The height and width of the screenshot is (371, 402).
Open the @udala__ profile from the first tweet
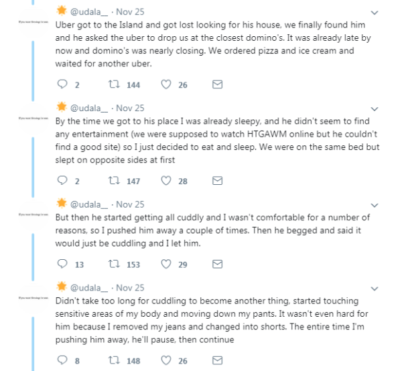[89, 12]
